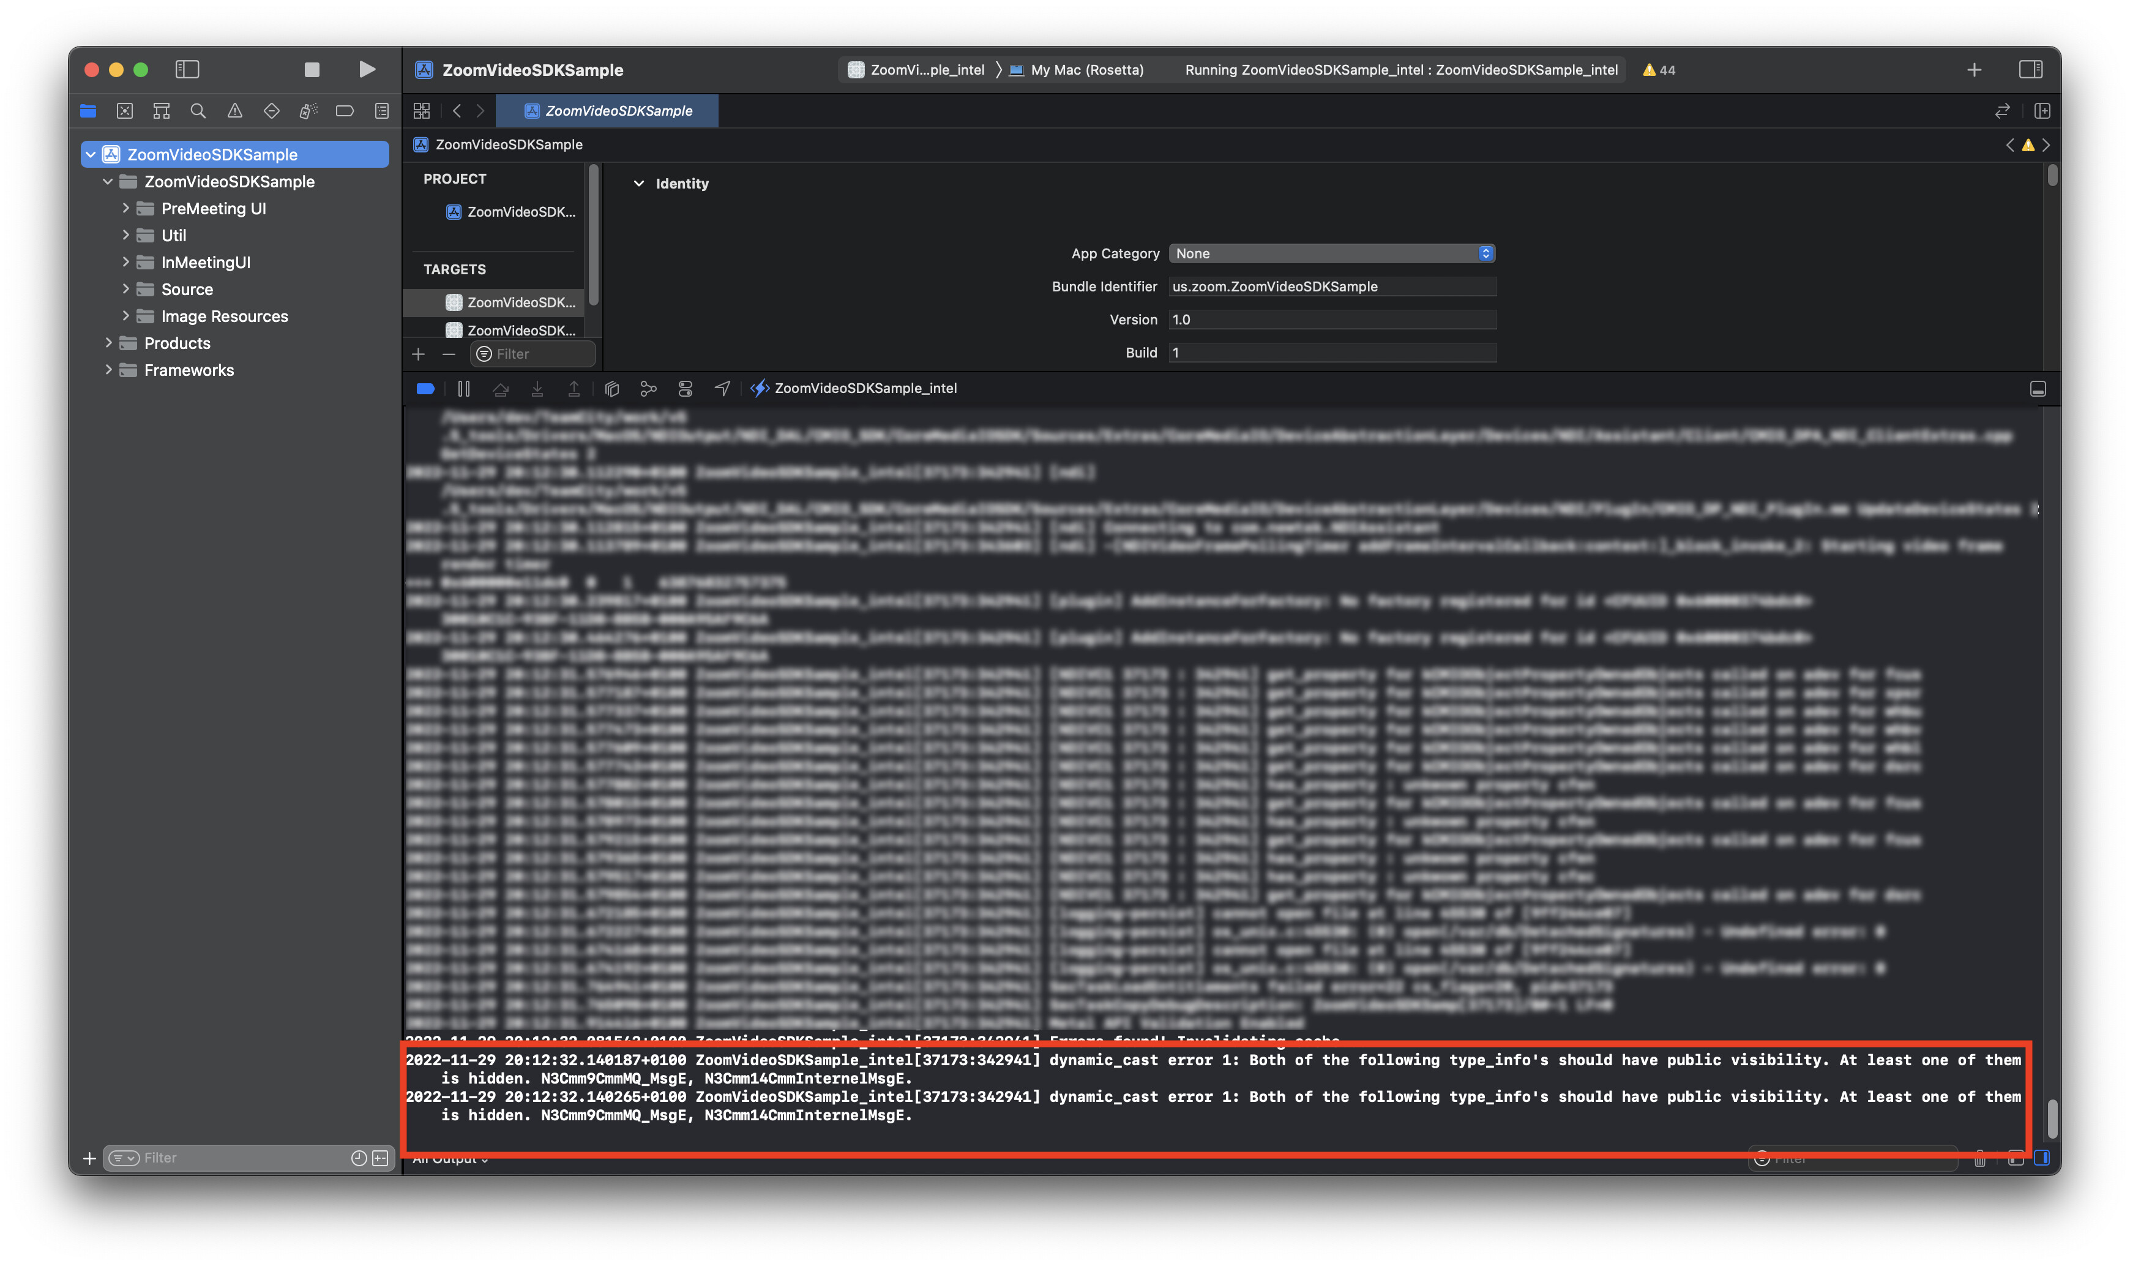The image size is (2130, 1266).
Task: Click Debug Memory Graph icon
Action: click(648, 389)
